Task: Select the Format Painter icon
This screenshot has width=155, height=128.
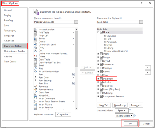Action: (35, 89)
